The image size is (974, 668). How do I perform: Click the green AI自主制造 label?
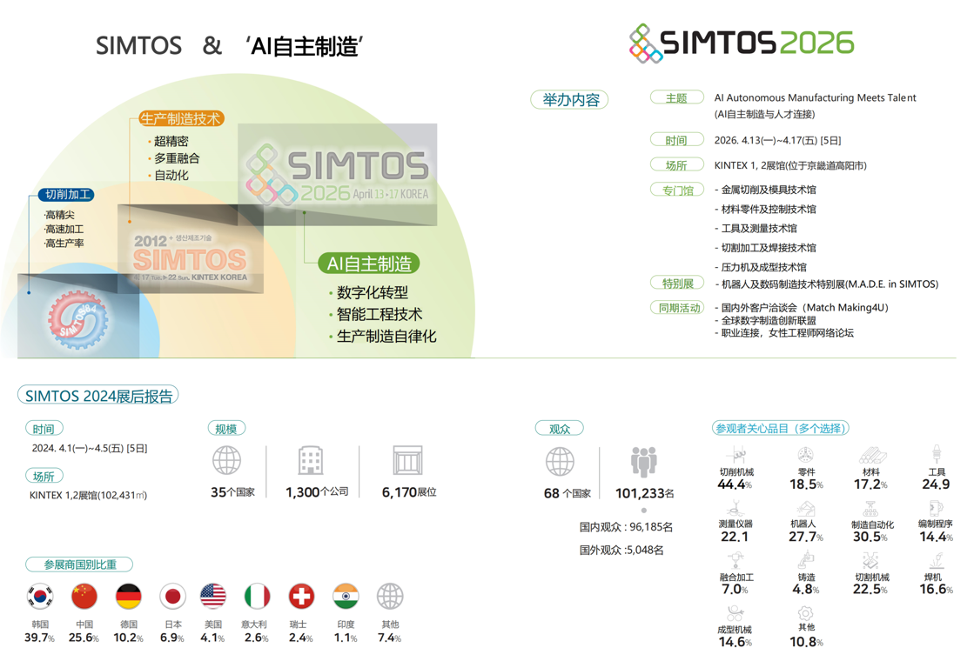coord(369,263)
